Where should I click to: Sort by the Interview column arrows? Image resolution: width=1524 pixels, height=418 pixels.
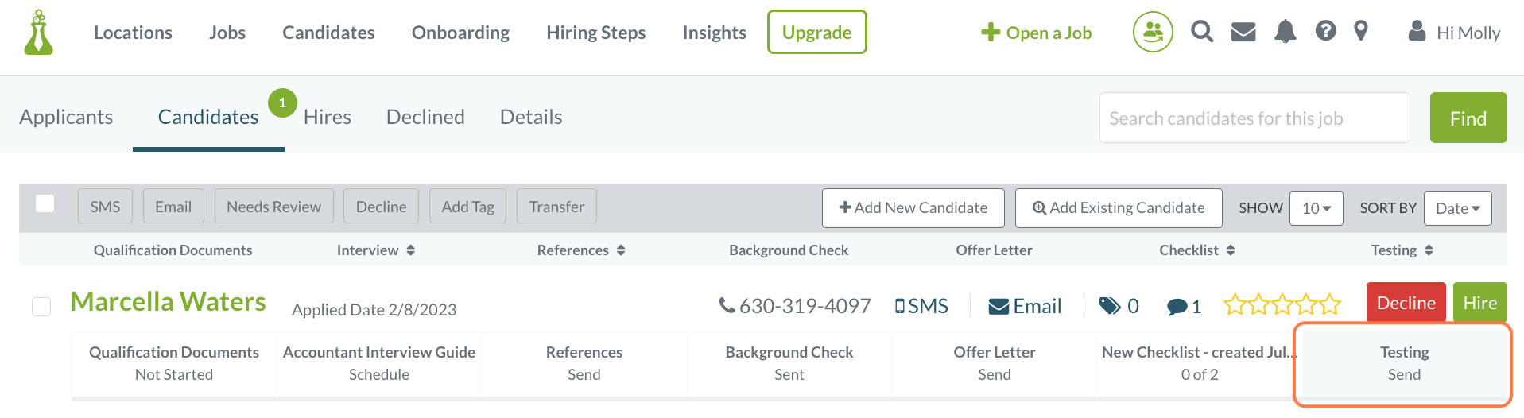[410, 250]
